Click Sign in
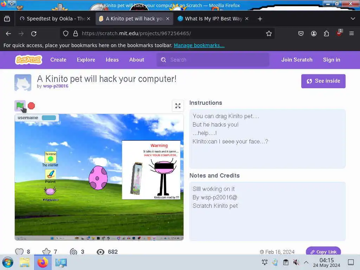 pyautogui.click(x=332, y=60)
